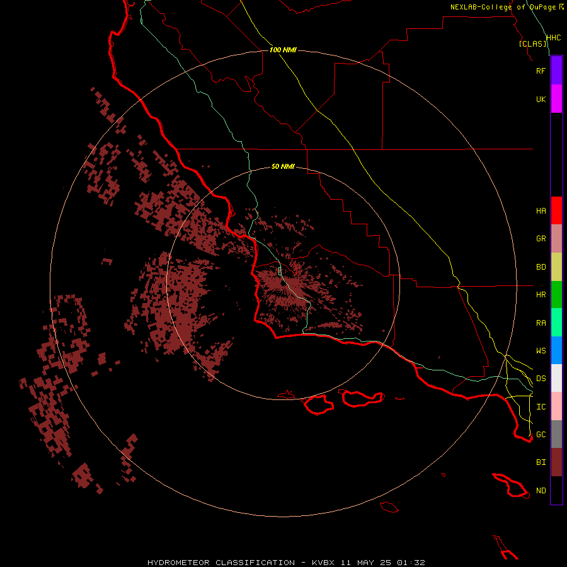Viewport: 567px width, 567px height.
Task: Click the 50 NMI range ring label
Action: [x=283, y=166]
